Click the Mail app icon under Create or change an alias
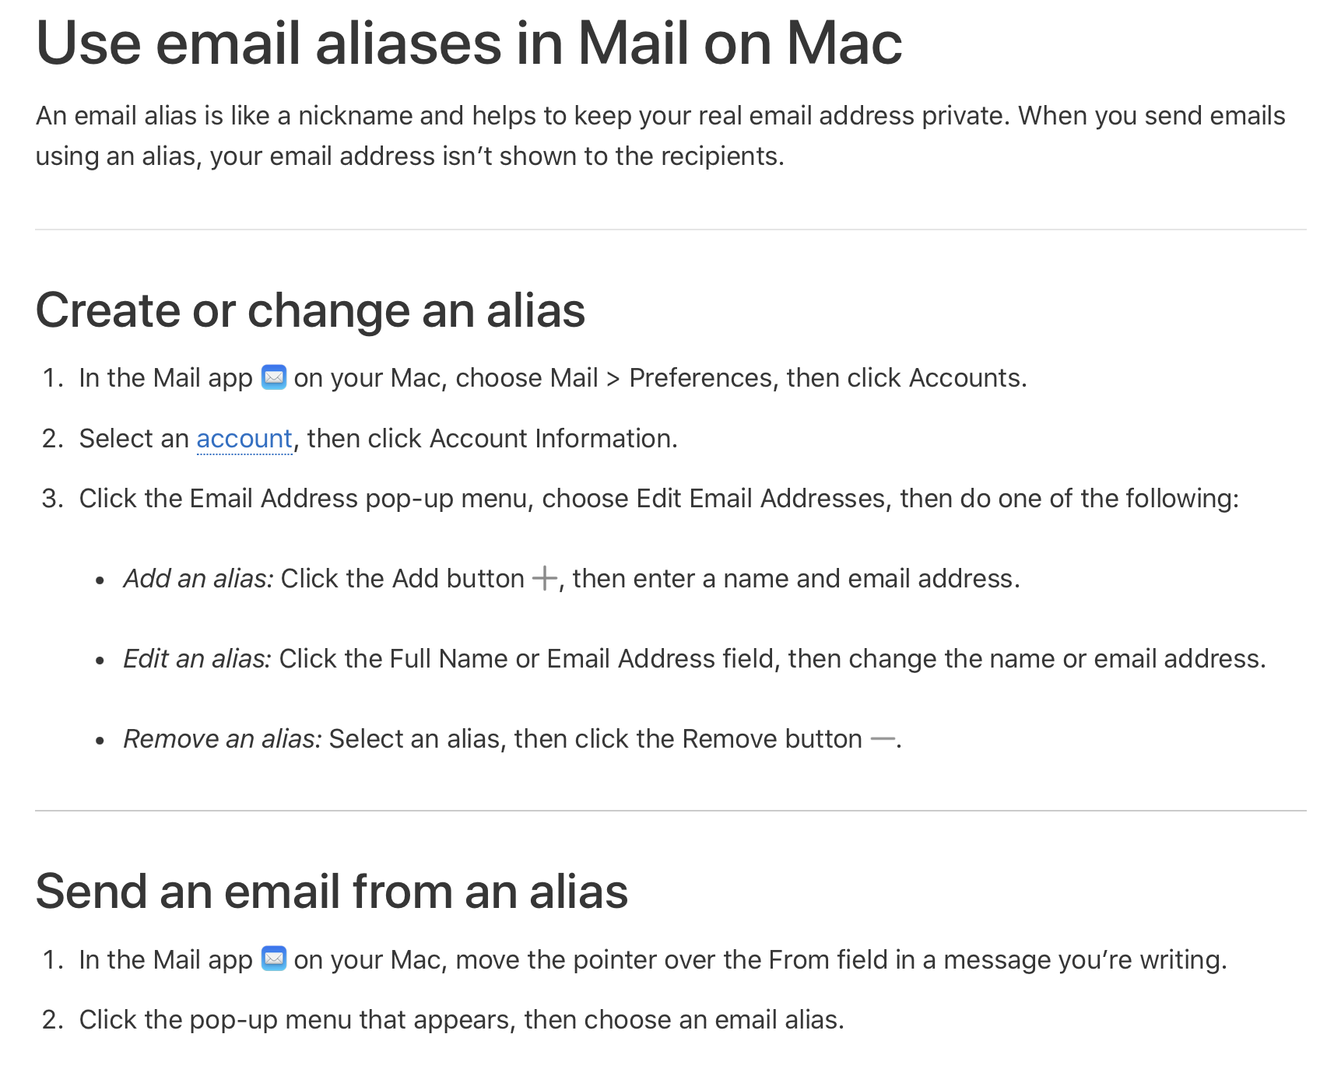 pyautogui.click(x=273, y=377)
